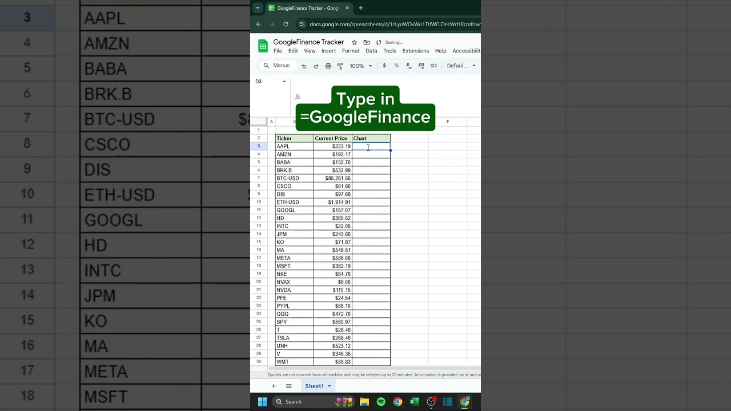Open the all sheets list icon
Image resolution: width=731 pixels, height=411 pixels.
coord(289,386)
